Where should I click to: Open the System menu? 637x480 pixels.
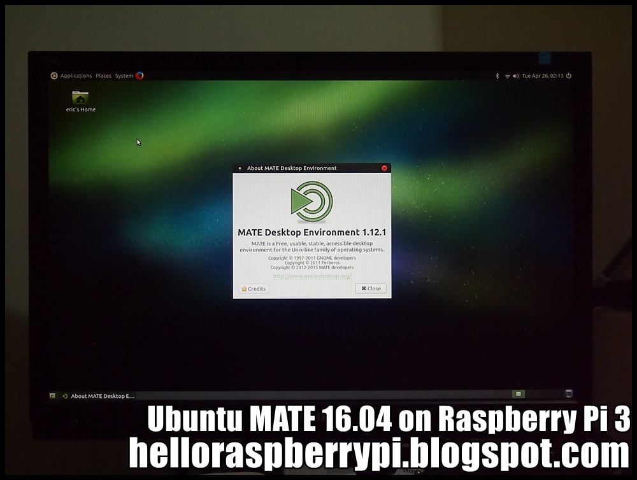click(124, 76)
